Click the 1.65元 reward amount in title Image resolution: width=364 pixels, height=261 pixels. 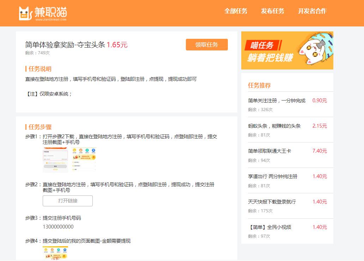[117, 44]
